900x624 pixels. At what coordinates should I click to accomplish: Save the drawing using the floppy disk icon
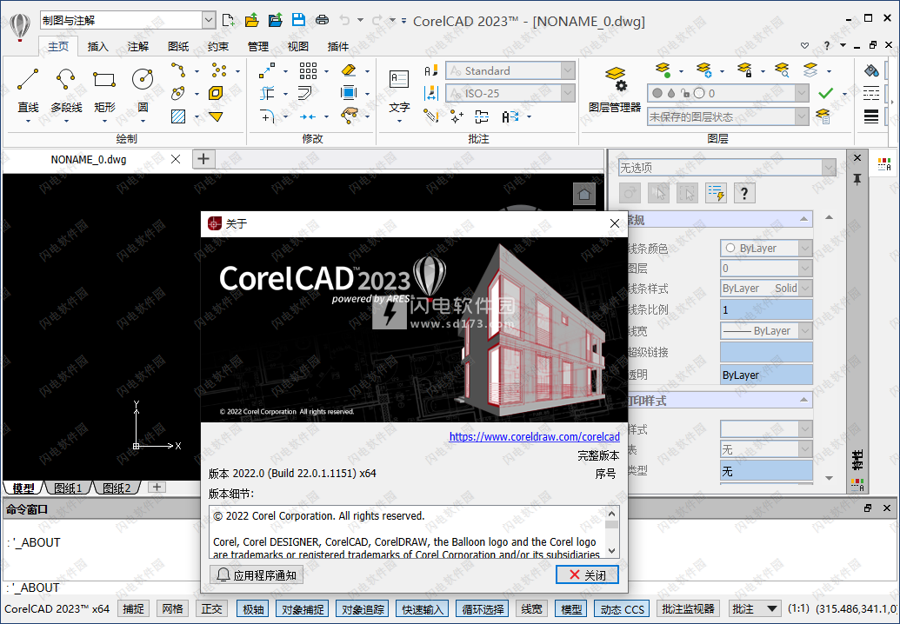click(x=298, y=20)
